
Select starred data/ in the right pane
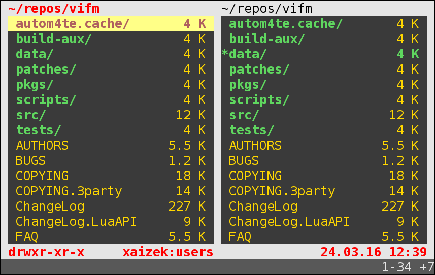[324, 54]
